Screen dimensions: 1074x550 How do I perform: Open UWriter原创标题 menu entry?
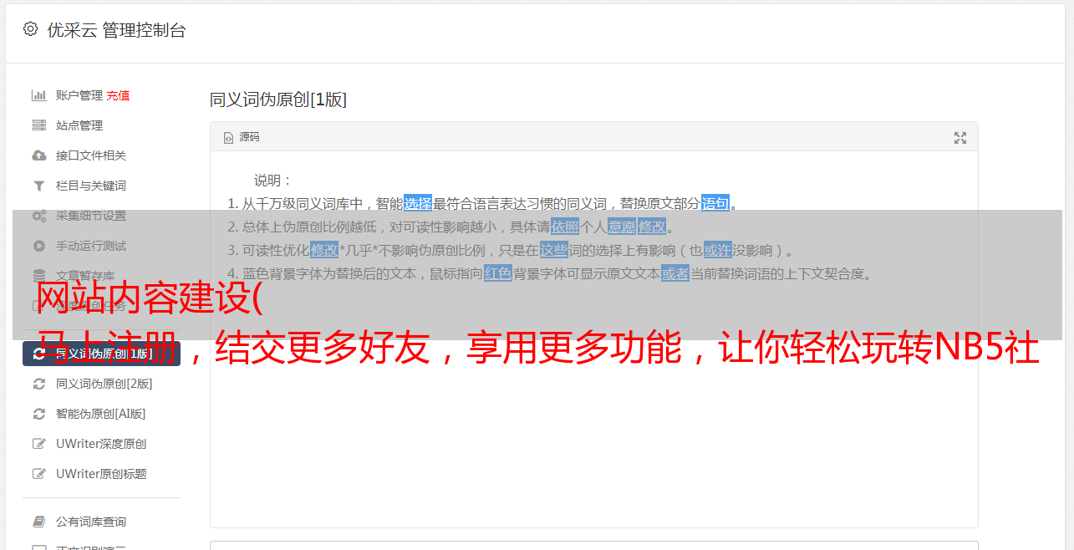tap(101, 474)
